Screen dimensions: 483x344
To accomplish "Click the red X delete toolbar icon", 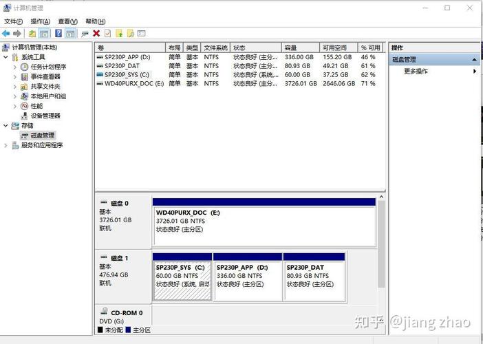I will click(x=96, y=33).
